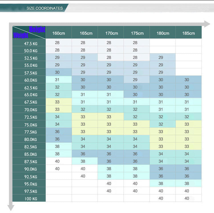The width and height of the screenshot is (214, 213).
Task: Click size 38 cell for 95.0KG at 180cm
Action: (x=161, y=184)
